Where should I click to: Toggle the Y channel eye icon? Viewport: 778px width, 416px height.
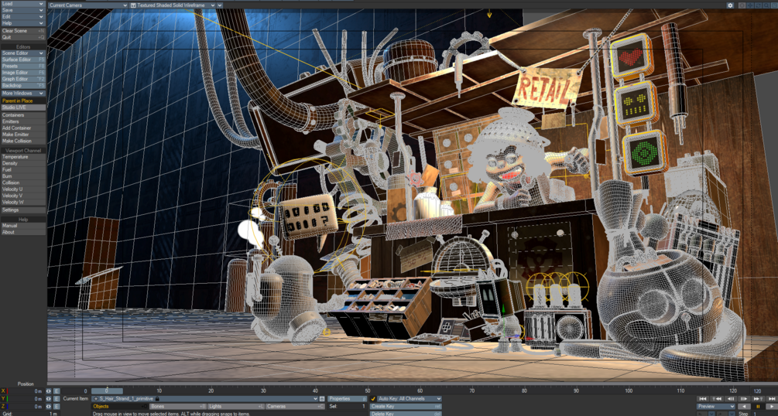click(x=49, y=399)
